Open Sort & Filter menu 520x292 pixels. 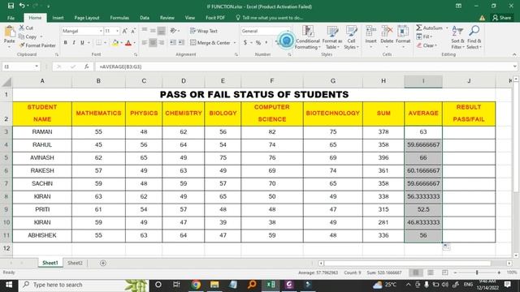point(457,37)
